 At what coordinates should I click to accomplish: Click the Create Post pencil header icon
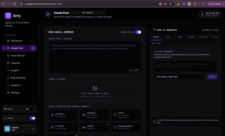pos(48,14)
